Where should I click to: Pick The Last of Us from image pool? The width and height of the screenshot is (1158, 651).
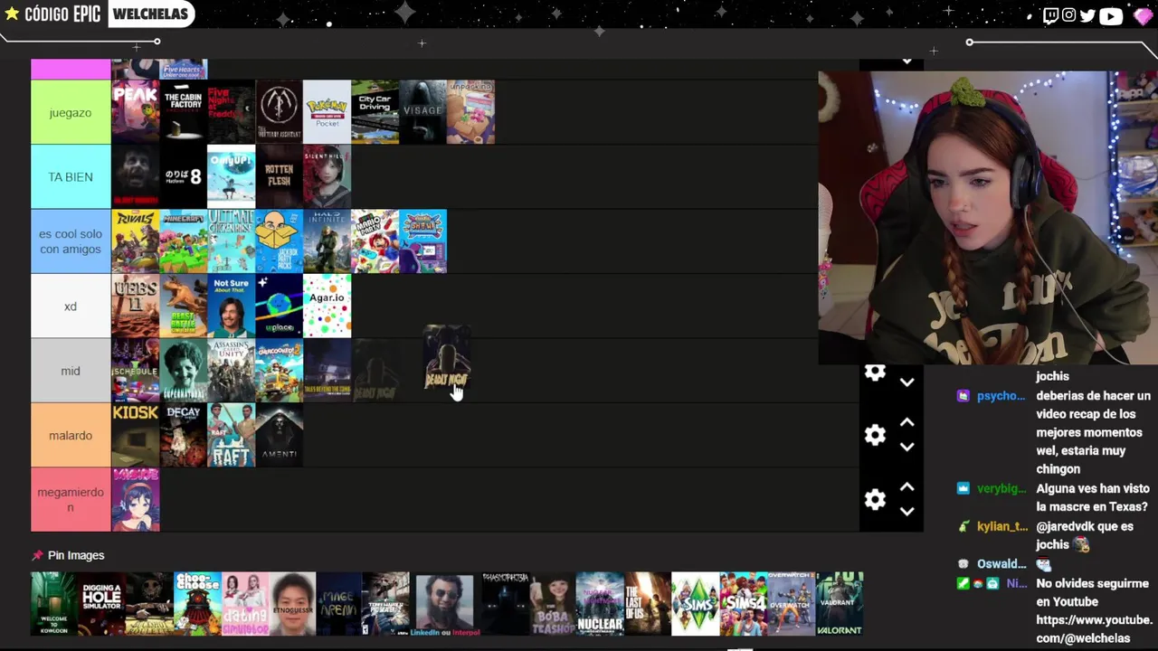648,603
